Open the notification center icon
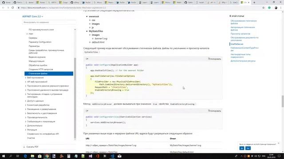Image resolution: width=284 pixels, height=159 pixels. click(x=279, y=156)
